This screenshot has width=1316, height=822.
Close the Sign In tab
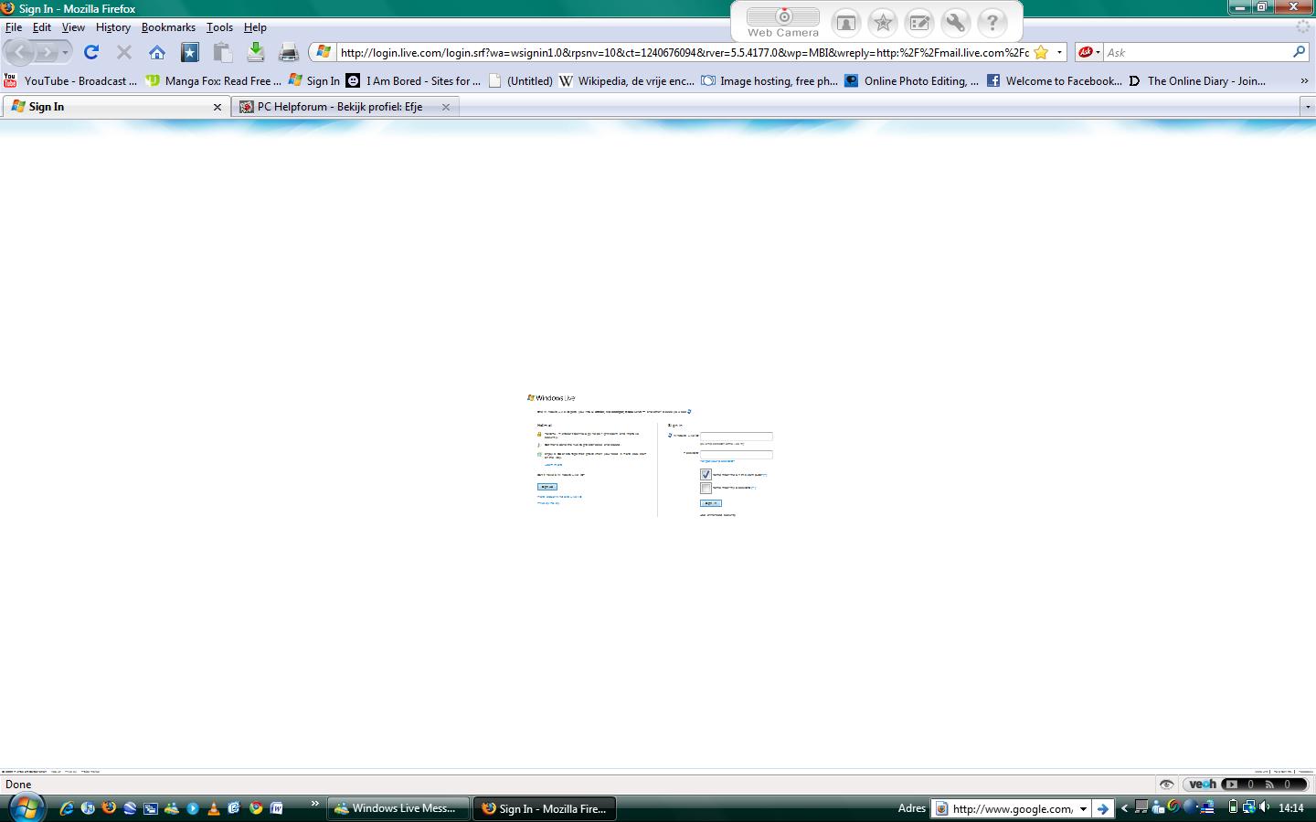click(218, 107)
